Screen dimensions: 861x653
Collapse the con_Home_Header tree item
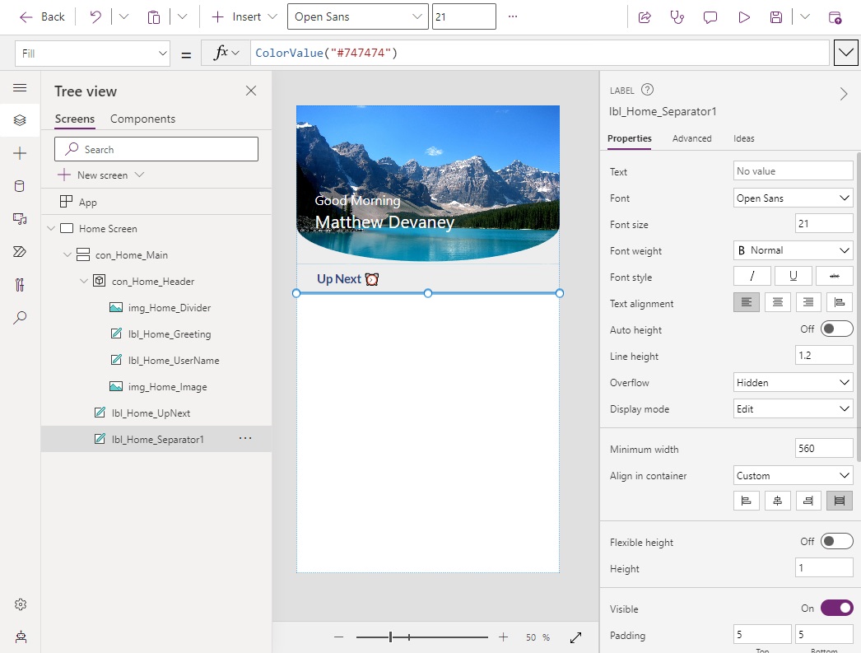pyautogui.click(x=83, y=281)
